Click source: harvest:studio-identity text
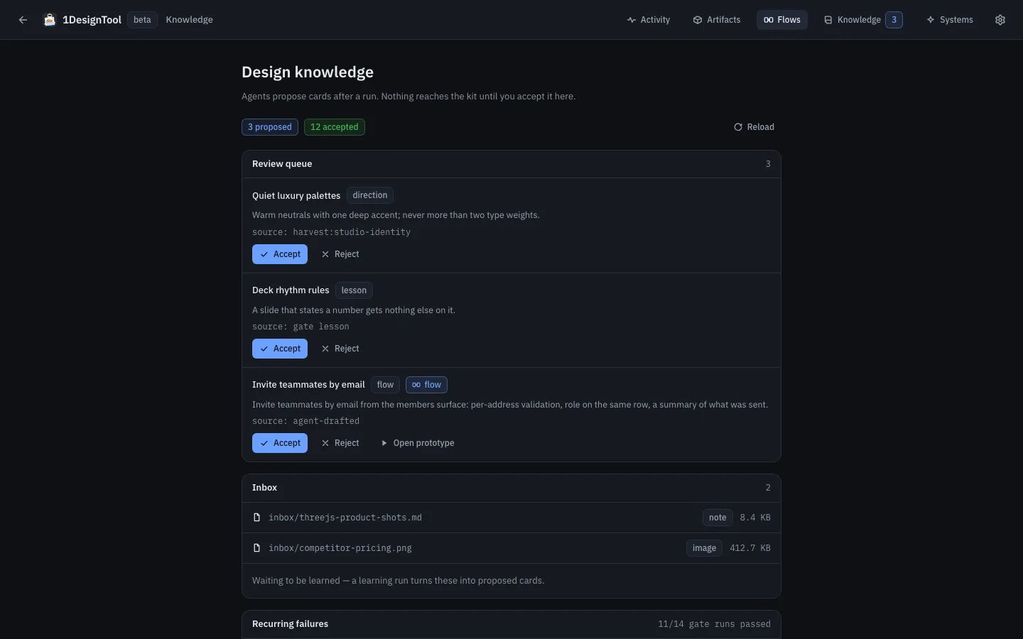 tap(331, 232)
